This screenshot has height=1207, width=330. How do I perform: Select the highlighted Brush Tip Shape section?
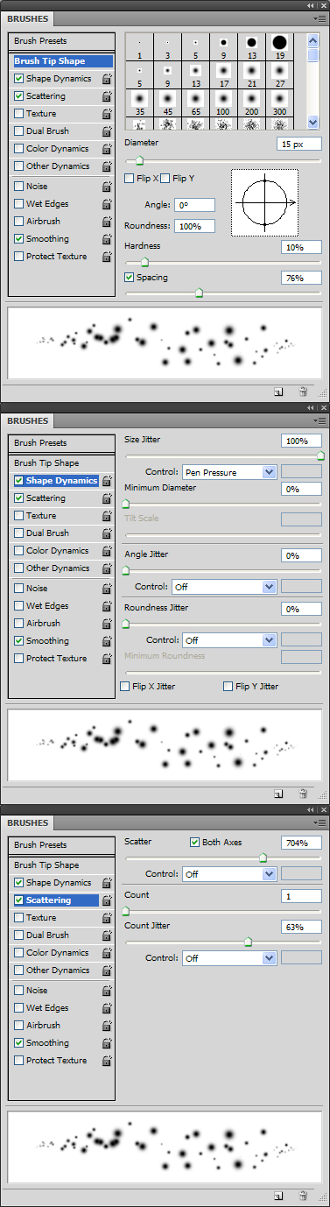(63, 61)
